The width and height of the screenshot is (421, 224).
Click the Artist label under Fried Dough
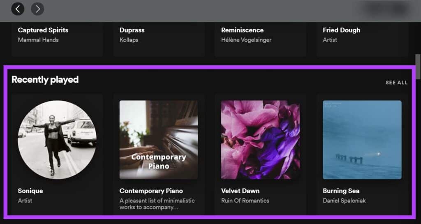pyautogui.click(x=330, y=40)
